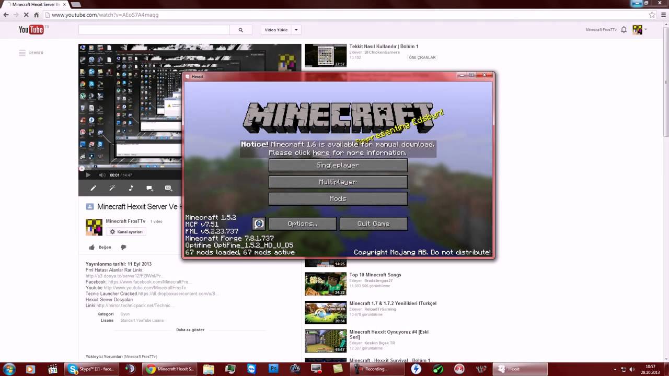Open the Minecraft Hexxit Oynuyoruz #4 video title
This screenshot has height=376, width=669.
(x=389, y=334)
